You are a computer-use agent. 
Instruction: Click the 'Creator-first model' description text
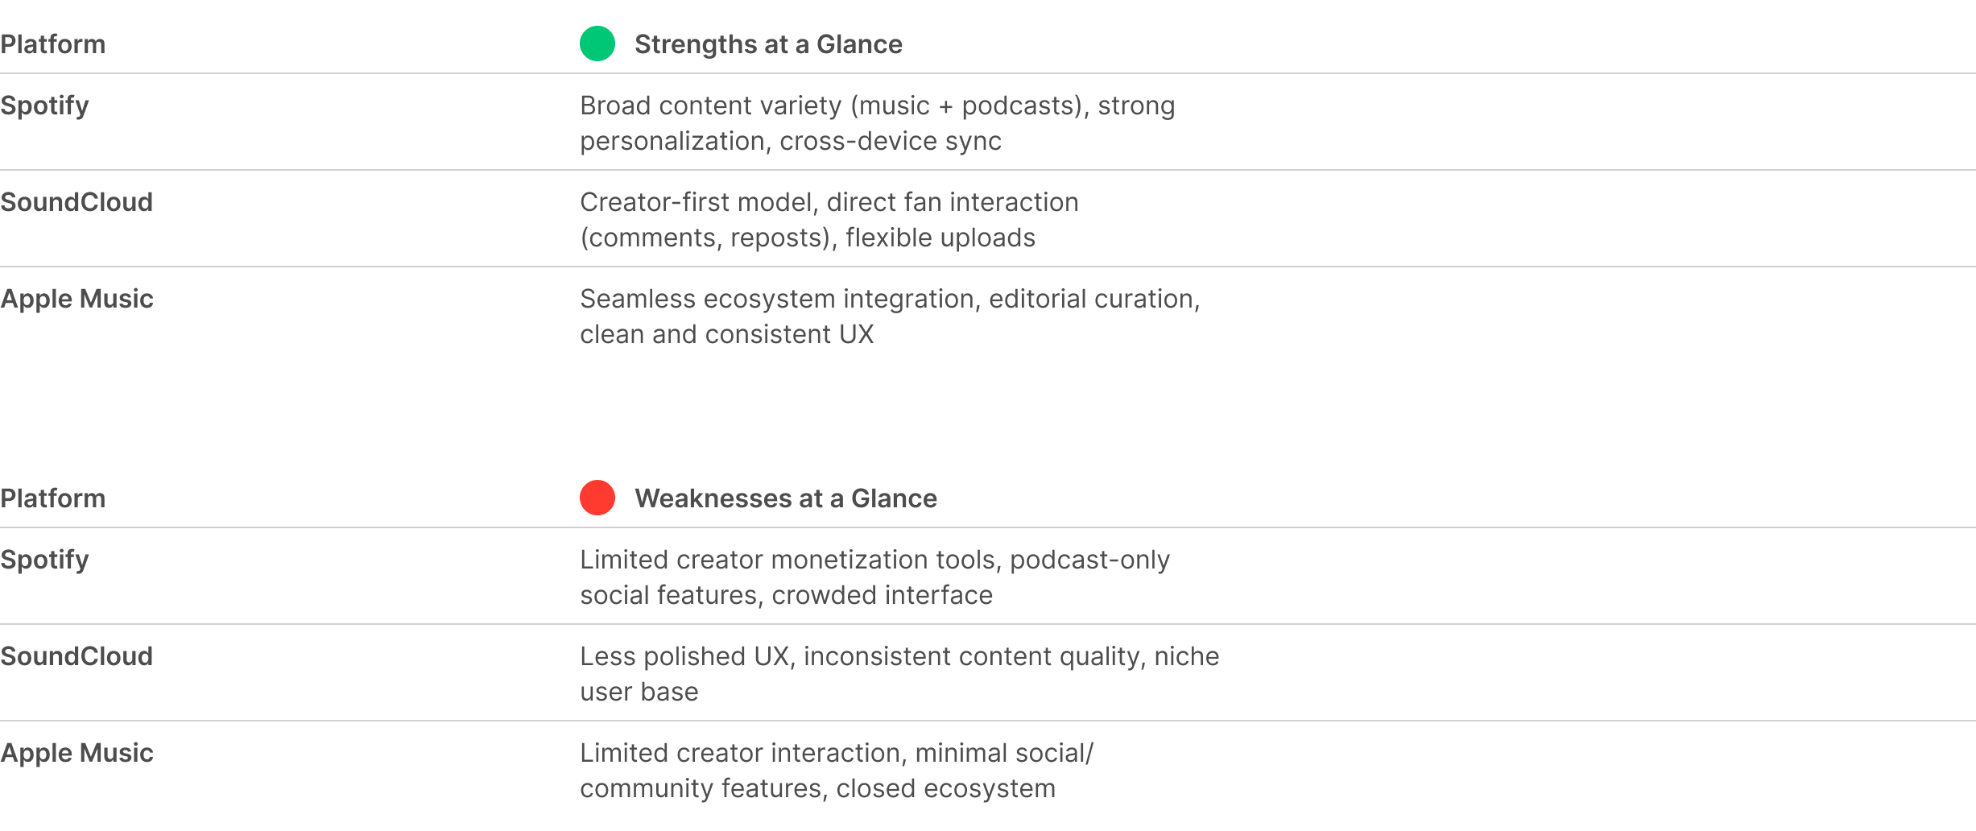click(x=829, y=202)
